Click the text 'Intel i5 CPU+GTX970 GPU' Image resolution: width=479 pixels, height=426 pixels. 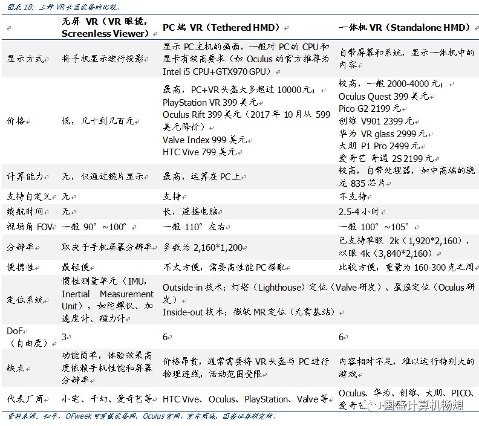point(214,72)
